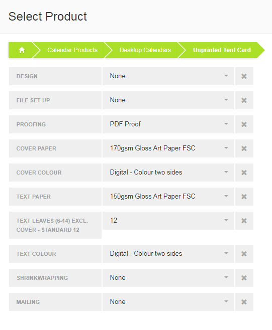The image size is (272, 330).
Task: Clear the Mailing option X icon
Action: 244,302
